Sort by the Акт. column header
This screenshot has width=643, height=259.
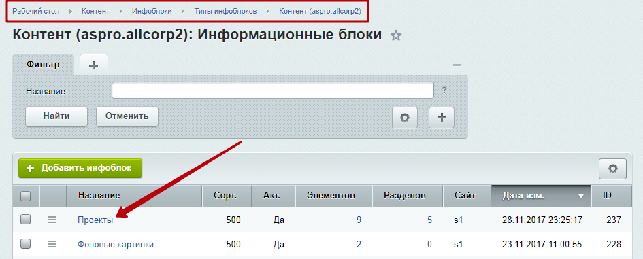coord(274,196)
